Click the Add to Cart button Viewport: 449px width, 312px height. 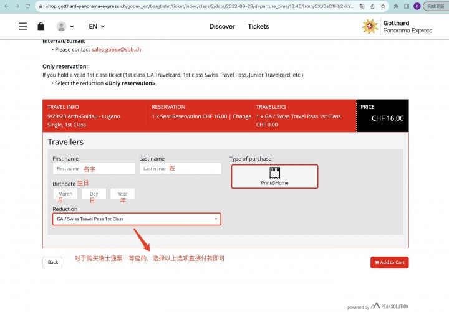point(389,262)
